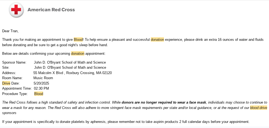
Task: Click the "Music Room" room name value
Action: 43,78
